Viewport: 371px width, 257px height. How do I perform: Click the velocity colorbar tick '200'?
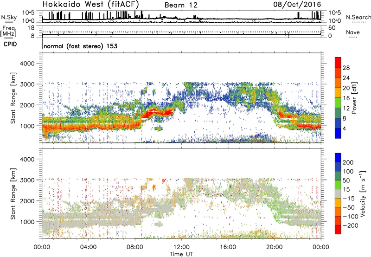348,162
